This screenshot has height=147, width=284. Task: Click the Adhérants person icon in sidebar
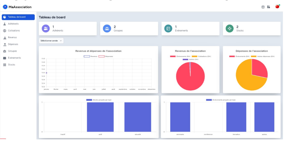click(5, 24)
